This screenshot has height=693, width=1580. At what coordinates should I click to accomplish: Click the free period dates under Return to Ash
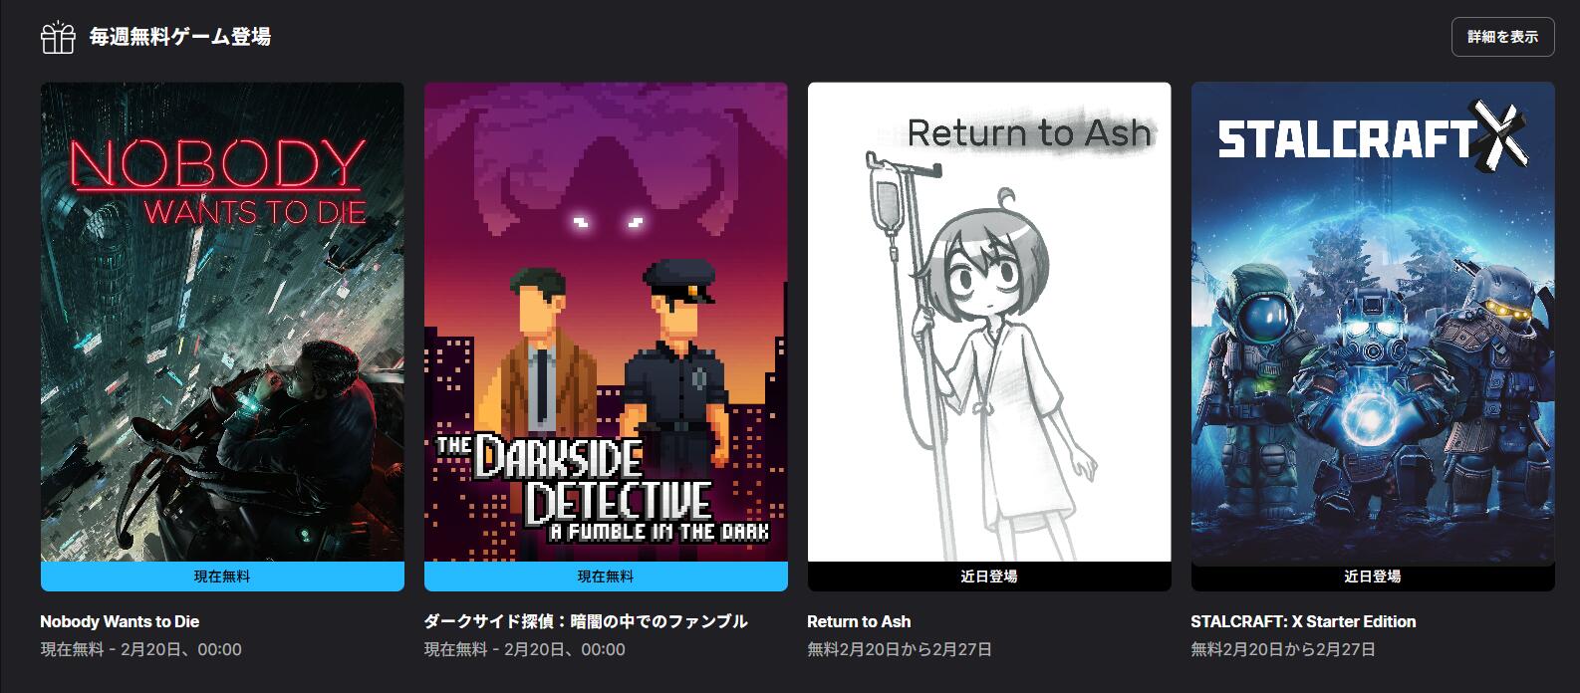point(900,649)
